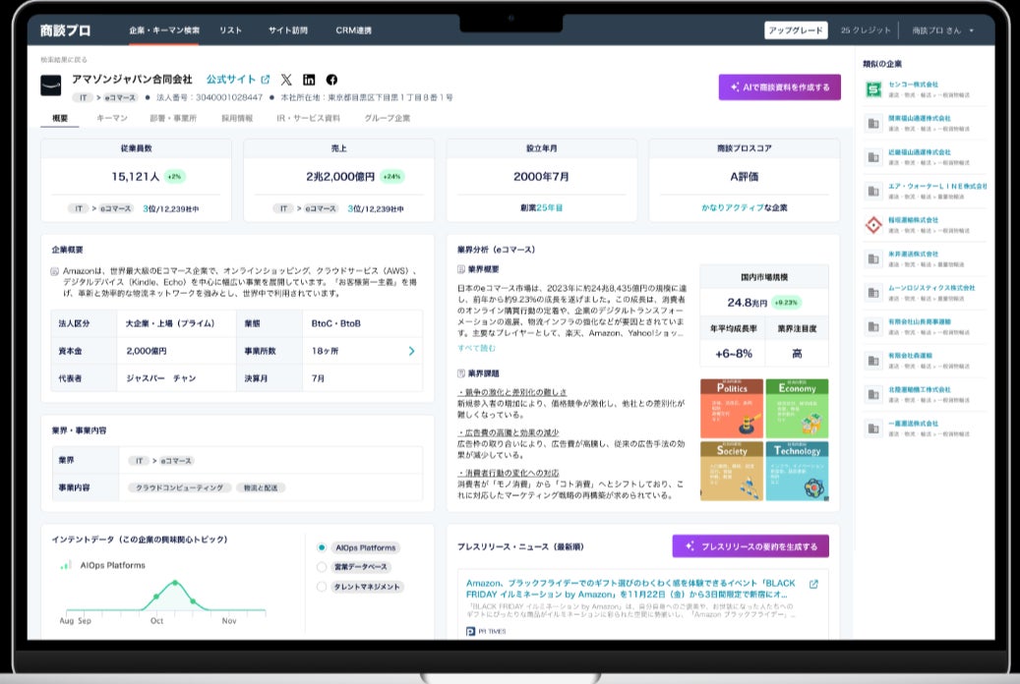
Task: Click the eコマース tag under company name
Action: coord(120,97)
